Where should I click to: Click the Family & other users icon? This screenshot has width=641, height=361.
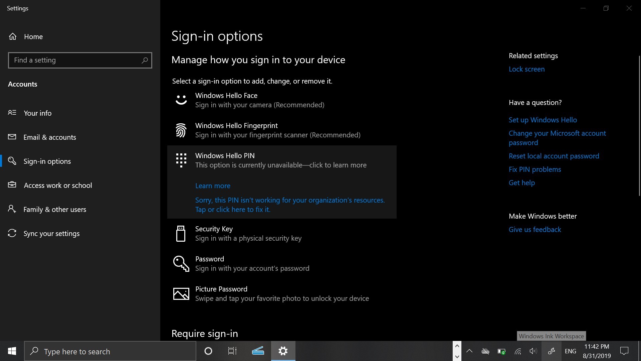[12, 209]
